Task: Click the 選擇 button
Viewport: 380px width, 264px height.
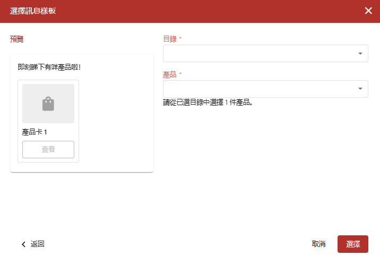Action: point(352,244)
